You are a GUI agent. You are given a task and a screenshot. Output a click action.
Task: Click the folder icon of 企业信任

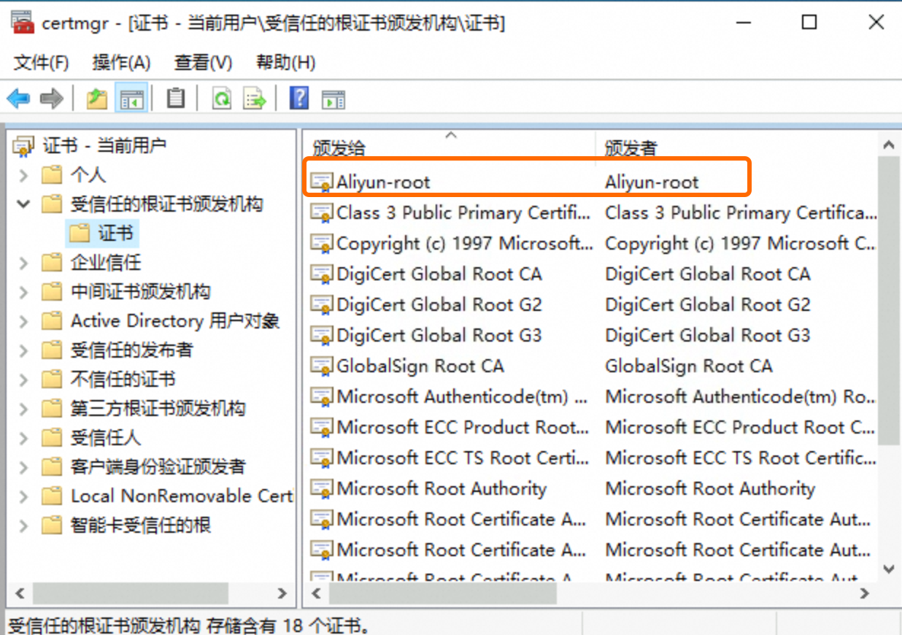(52, 263)
